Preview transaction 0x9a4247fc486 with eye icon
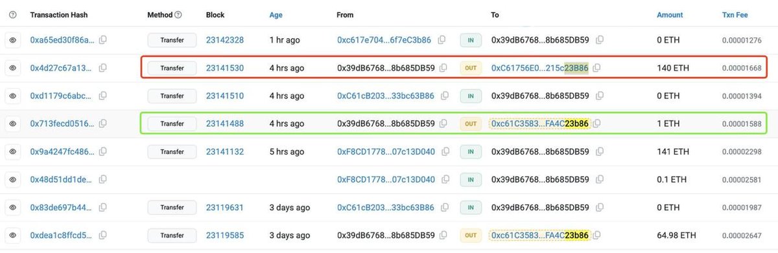778x253 pixels. 12,151
